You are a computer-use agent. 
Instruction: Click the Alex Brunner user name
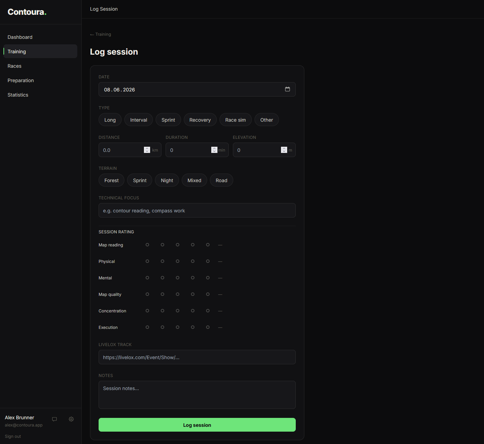tap(20, 418)
